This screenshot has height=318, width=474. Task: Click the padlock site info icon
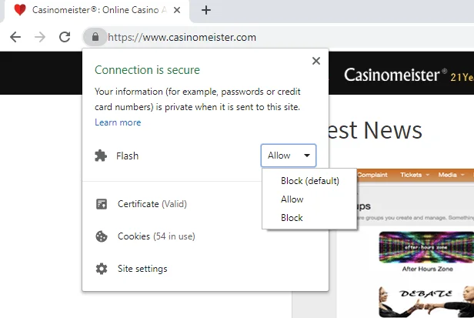(95, 37)
